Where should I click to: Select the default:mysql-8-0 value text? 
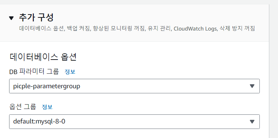39,122
